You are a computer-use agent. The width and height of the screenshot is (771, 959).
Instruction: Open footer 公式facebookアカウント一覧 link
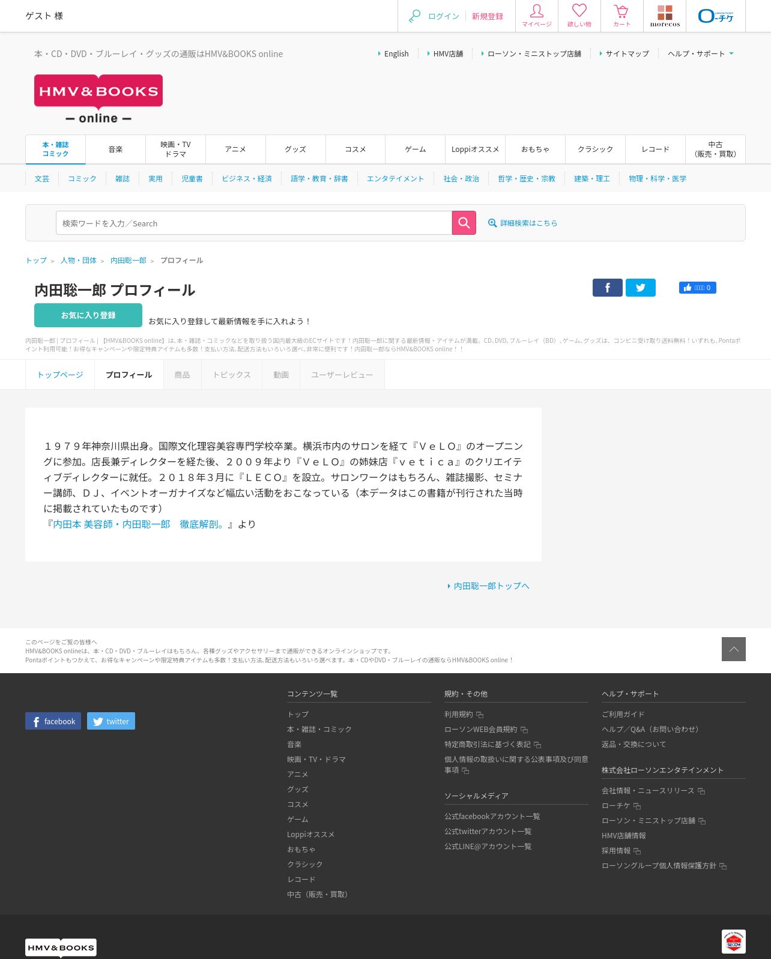point(492,816)
